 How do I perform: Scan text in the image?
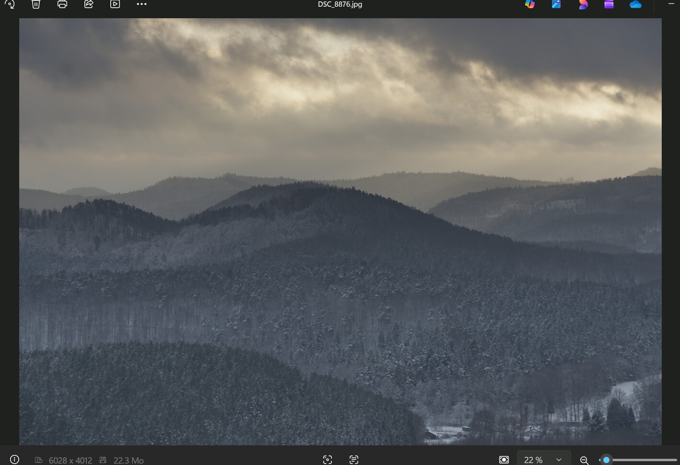354,460
